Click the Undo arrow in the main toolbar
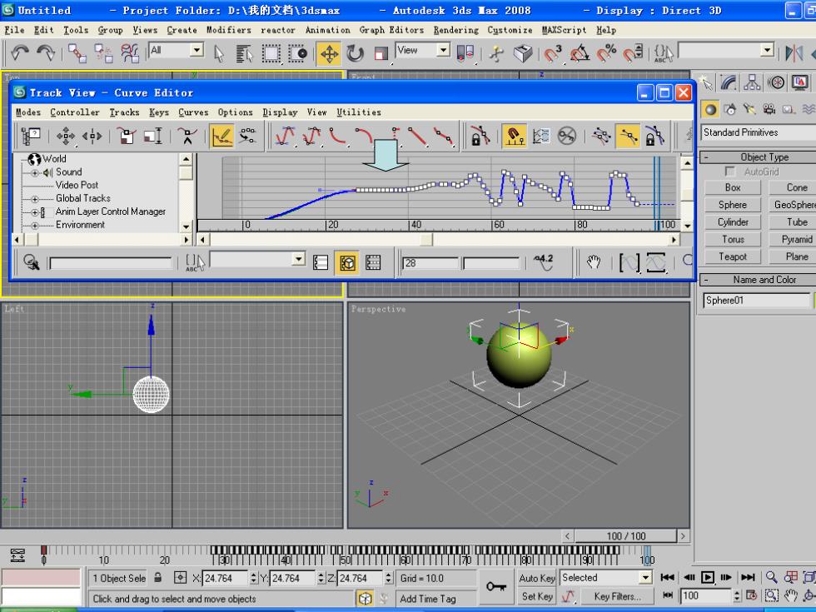 (20, 53)
